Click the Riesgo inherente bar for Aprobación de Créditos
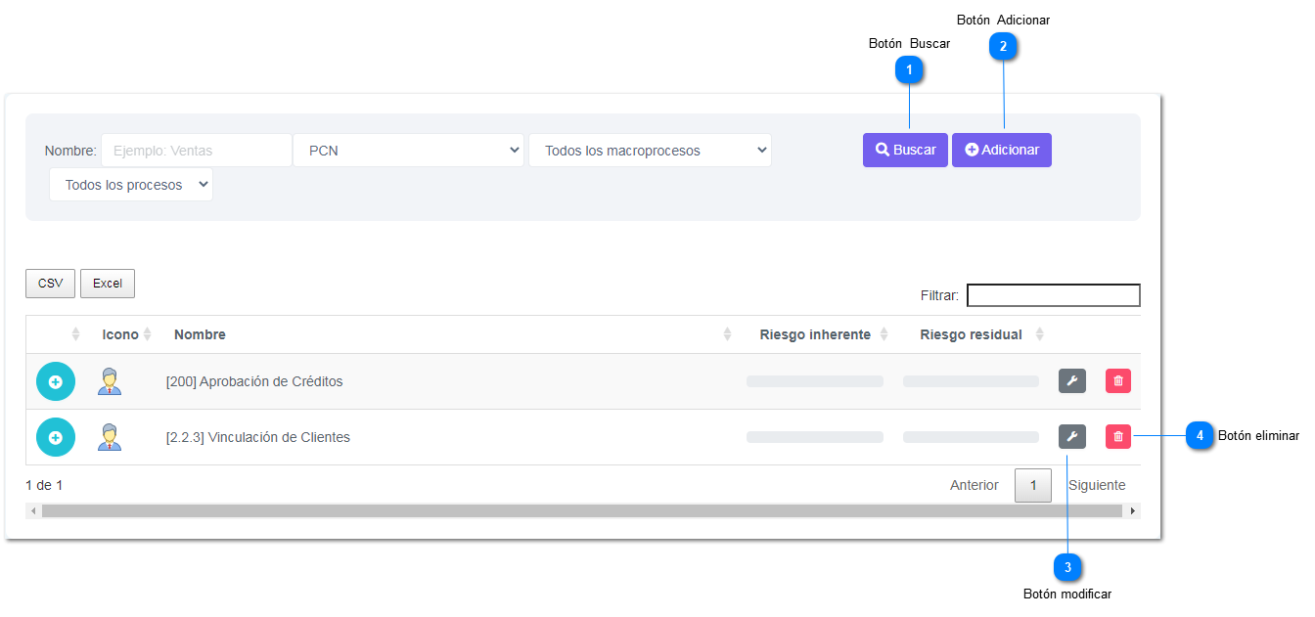This screenshot has width=1315, height=617. click(x=815, y=381)
